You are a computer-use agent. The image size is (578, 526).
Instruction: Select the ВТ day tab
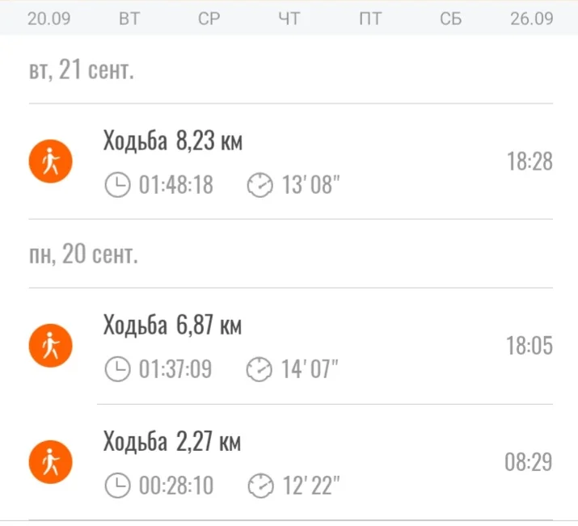(129, 19)
